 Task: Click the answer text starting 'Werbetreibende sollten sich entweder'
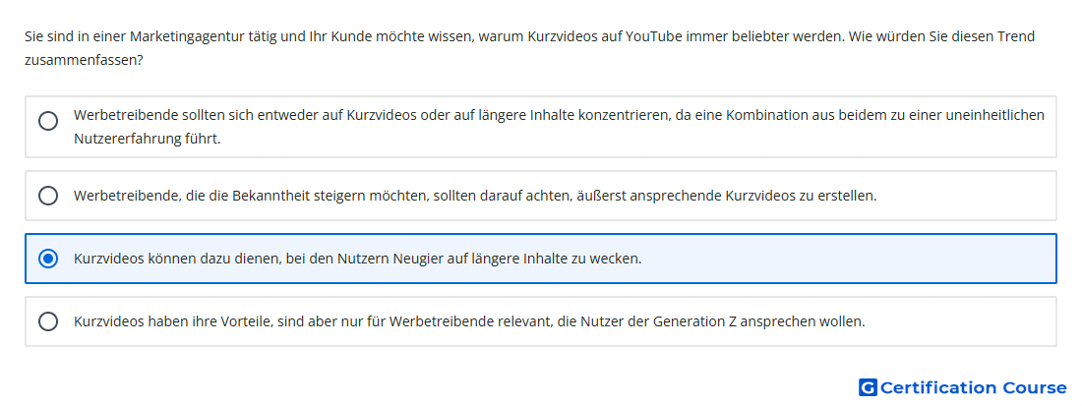(559, 127)
